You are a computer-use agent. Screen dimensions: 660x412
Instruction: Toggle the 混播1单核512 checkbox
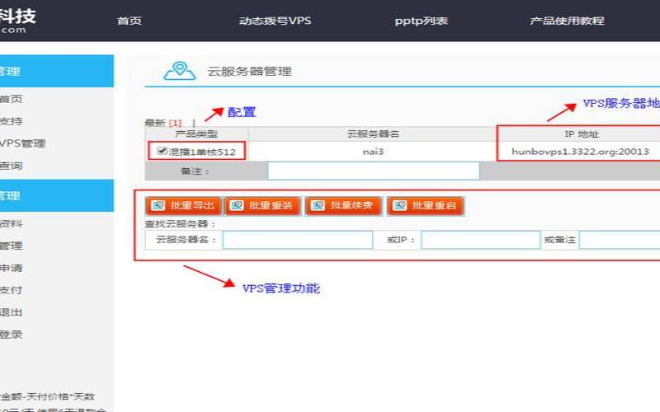162,151
